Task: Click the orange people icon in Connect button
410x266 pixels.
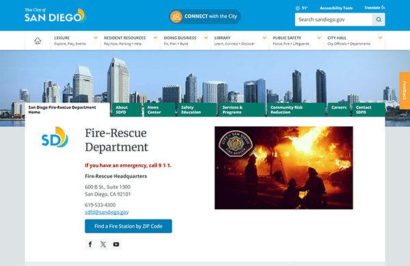Action: 176,16
